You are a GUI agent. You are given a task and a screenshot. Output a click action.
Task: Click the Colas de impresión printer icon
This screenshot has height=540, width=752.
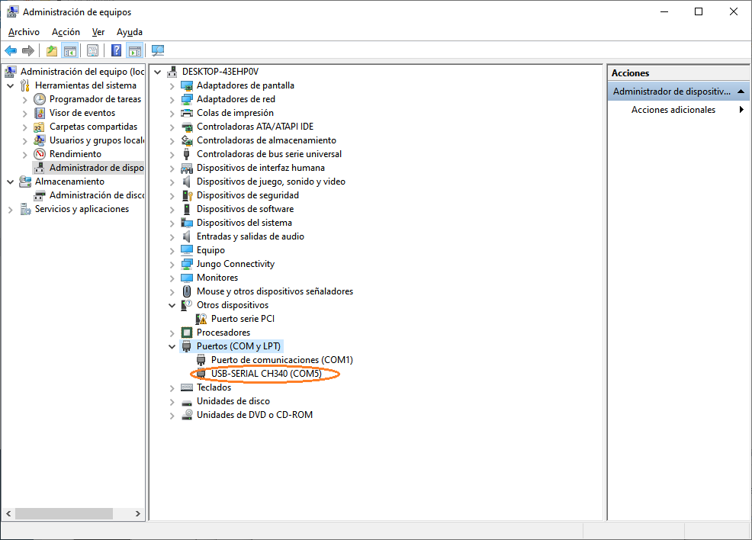point(187,113)
